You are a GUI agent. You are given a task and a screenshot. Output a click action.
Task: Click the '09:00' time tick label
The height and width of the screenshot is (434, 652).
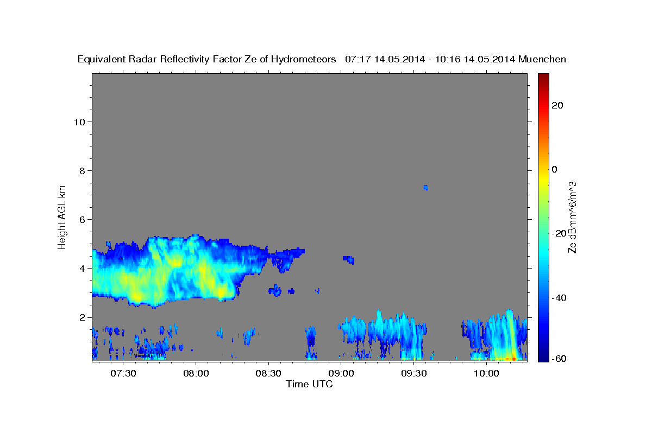[341, 374]
